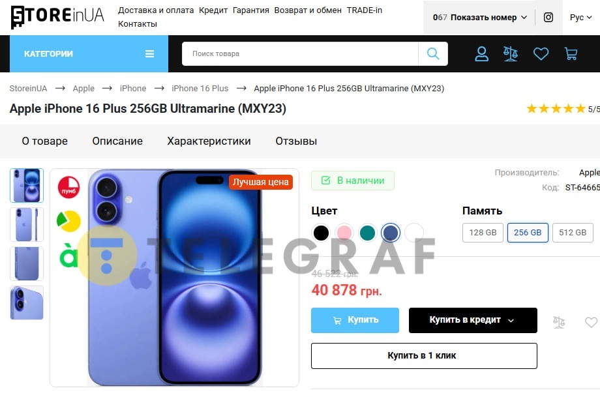Open the shopping cart icon
The image size is (600, 397).
coord(571,54)
